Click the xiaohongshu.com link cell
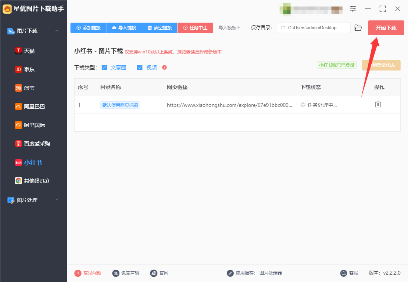Image resolution: width=408 pixels, height=282 pixels. (230, 105)
